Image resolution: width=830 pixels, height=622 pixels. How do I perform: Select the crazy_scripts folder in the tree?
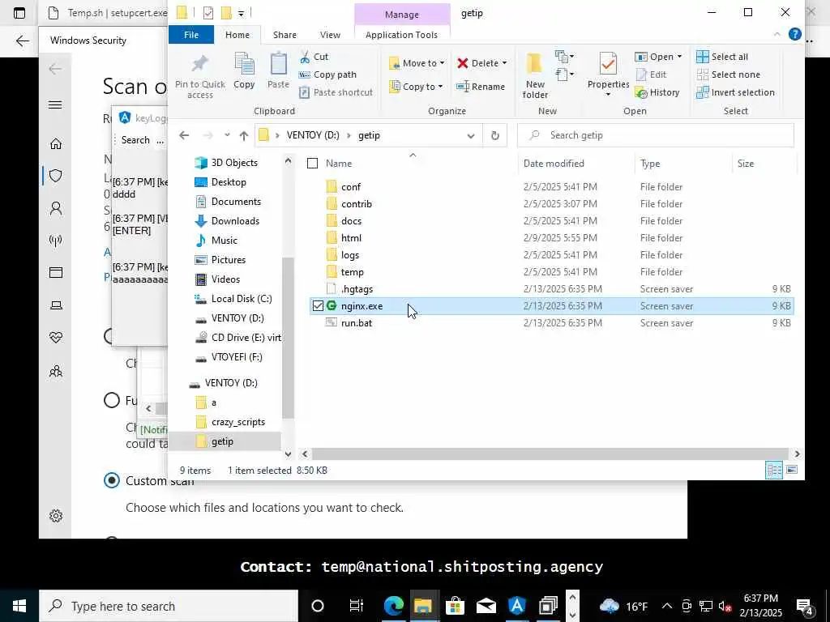(237, 422)
